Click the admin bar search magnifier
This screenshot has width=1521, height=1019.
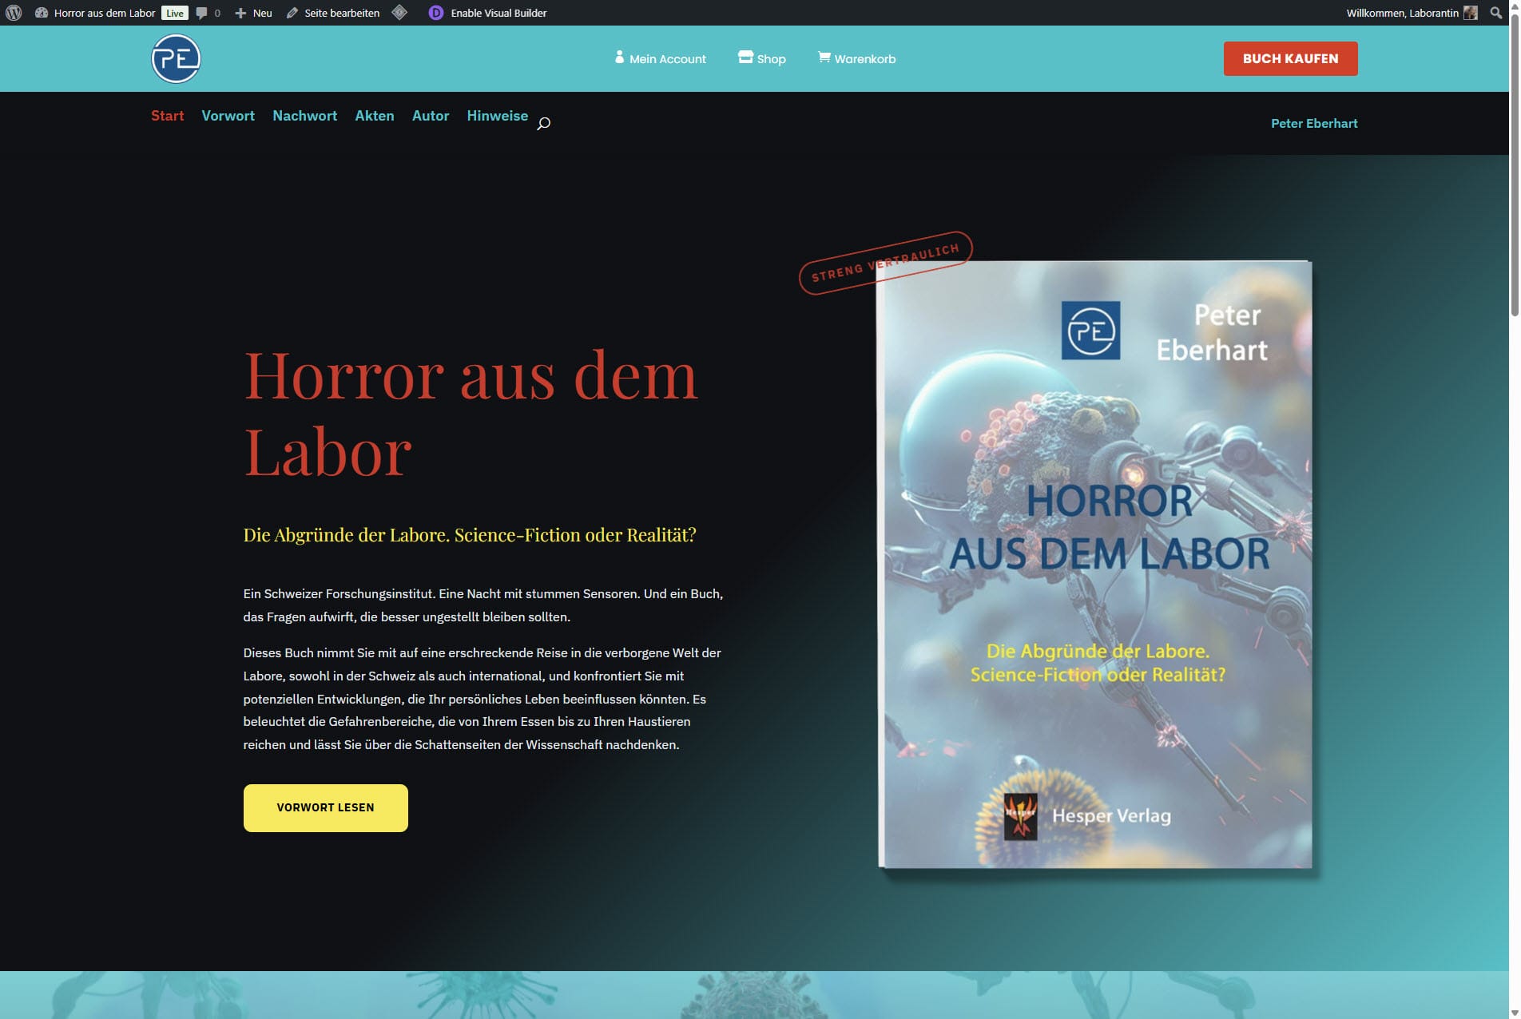click(x=1495, y=13)
